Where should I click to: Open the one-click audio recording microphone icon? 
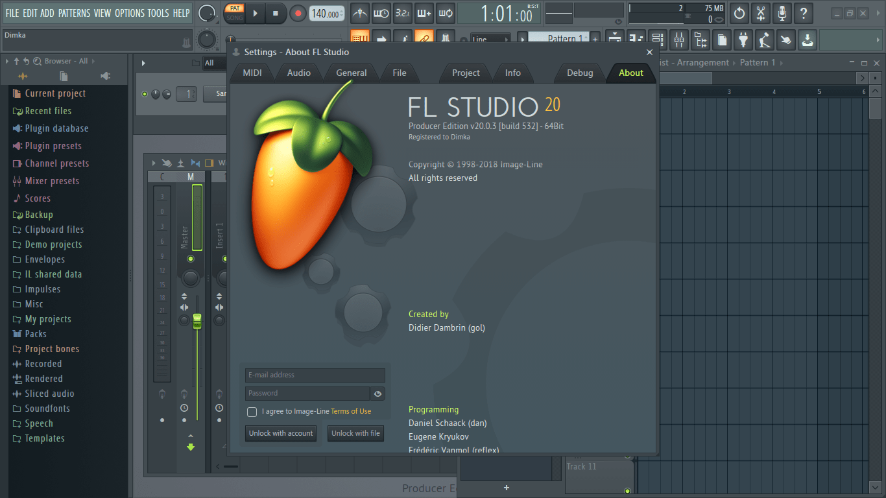click(x=782, y=13)
